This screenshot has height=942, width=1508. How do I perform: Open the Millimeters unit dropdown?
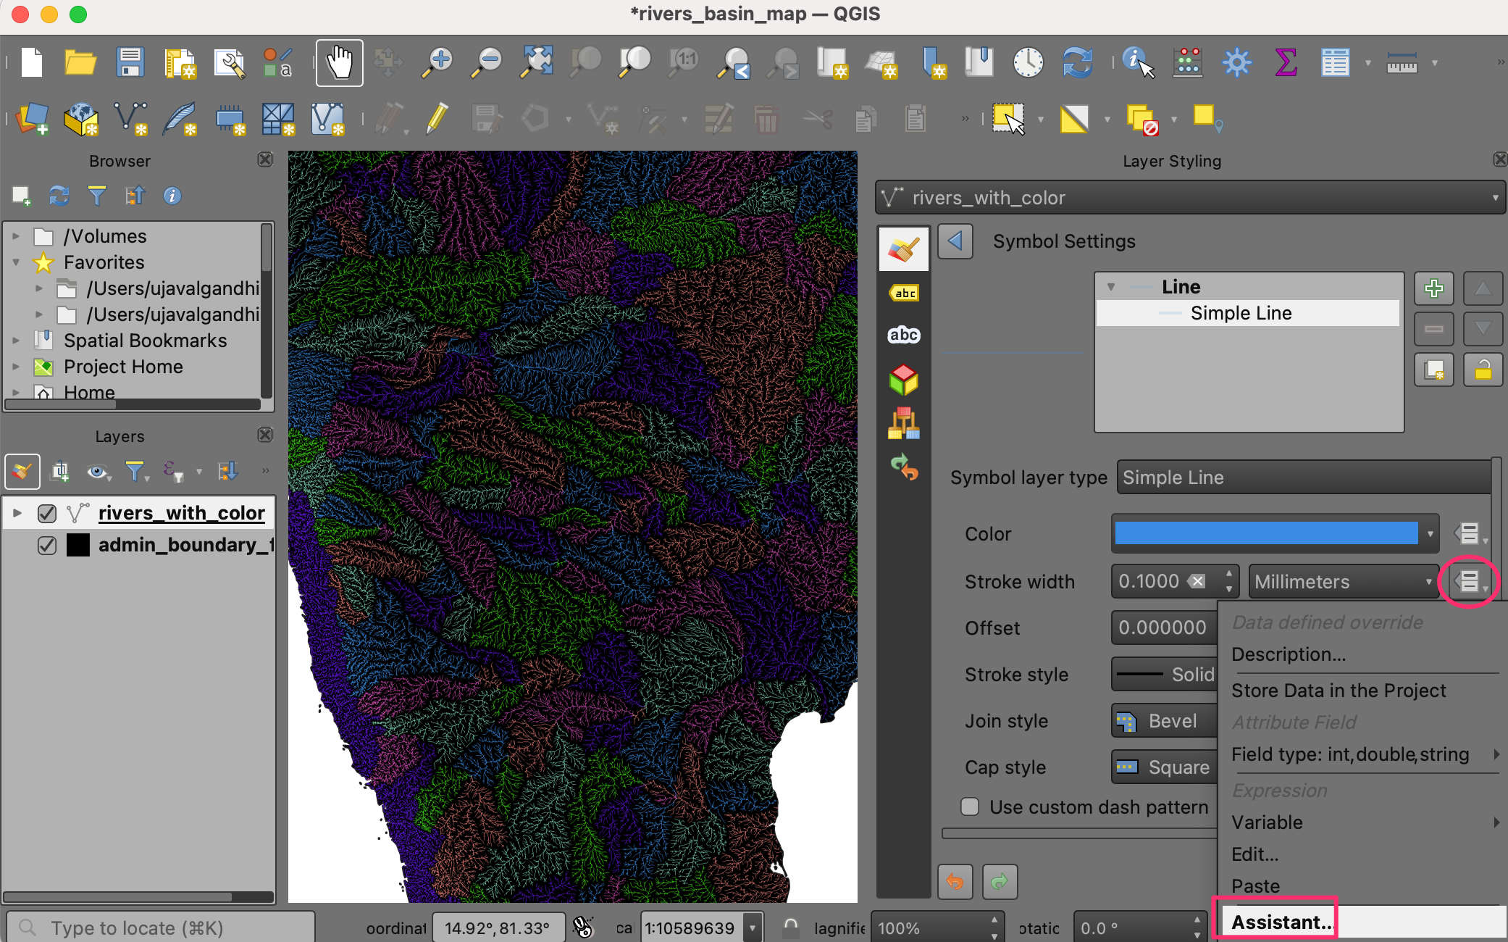point(1343,582)
